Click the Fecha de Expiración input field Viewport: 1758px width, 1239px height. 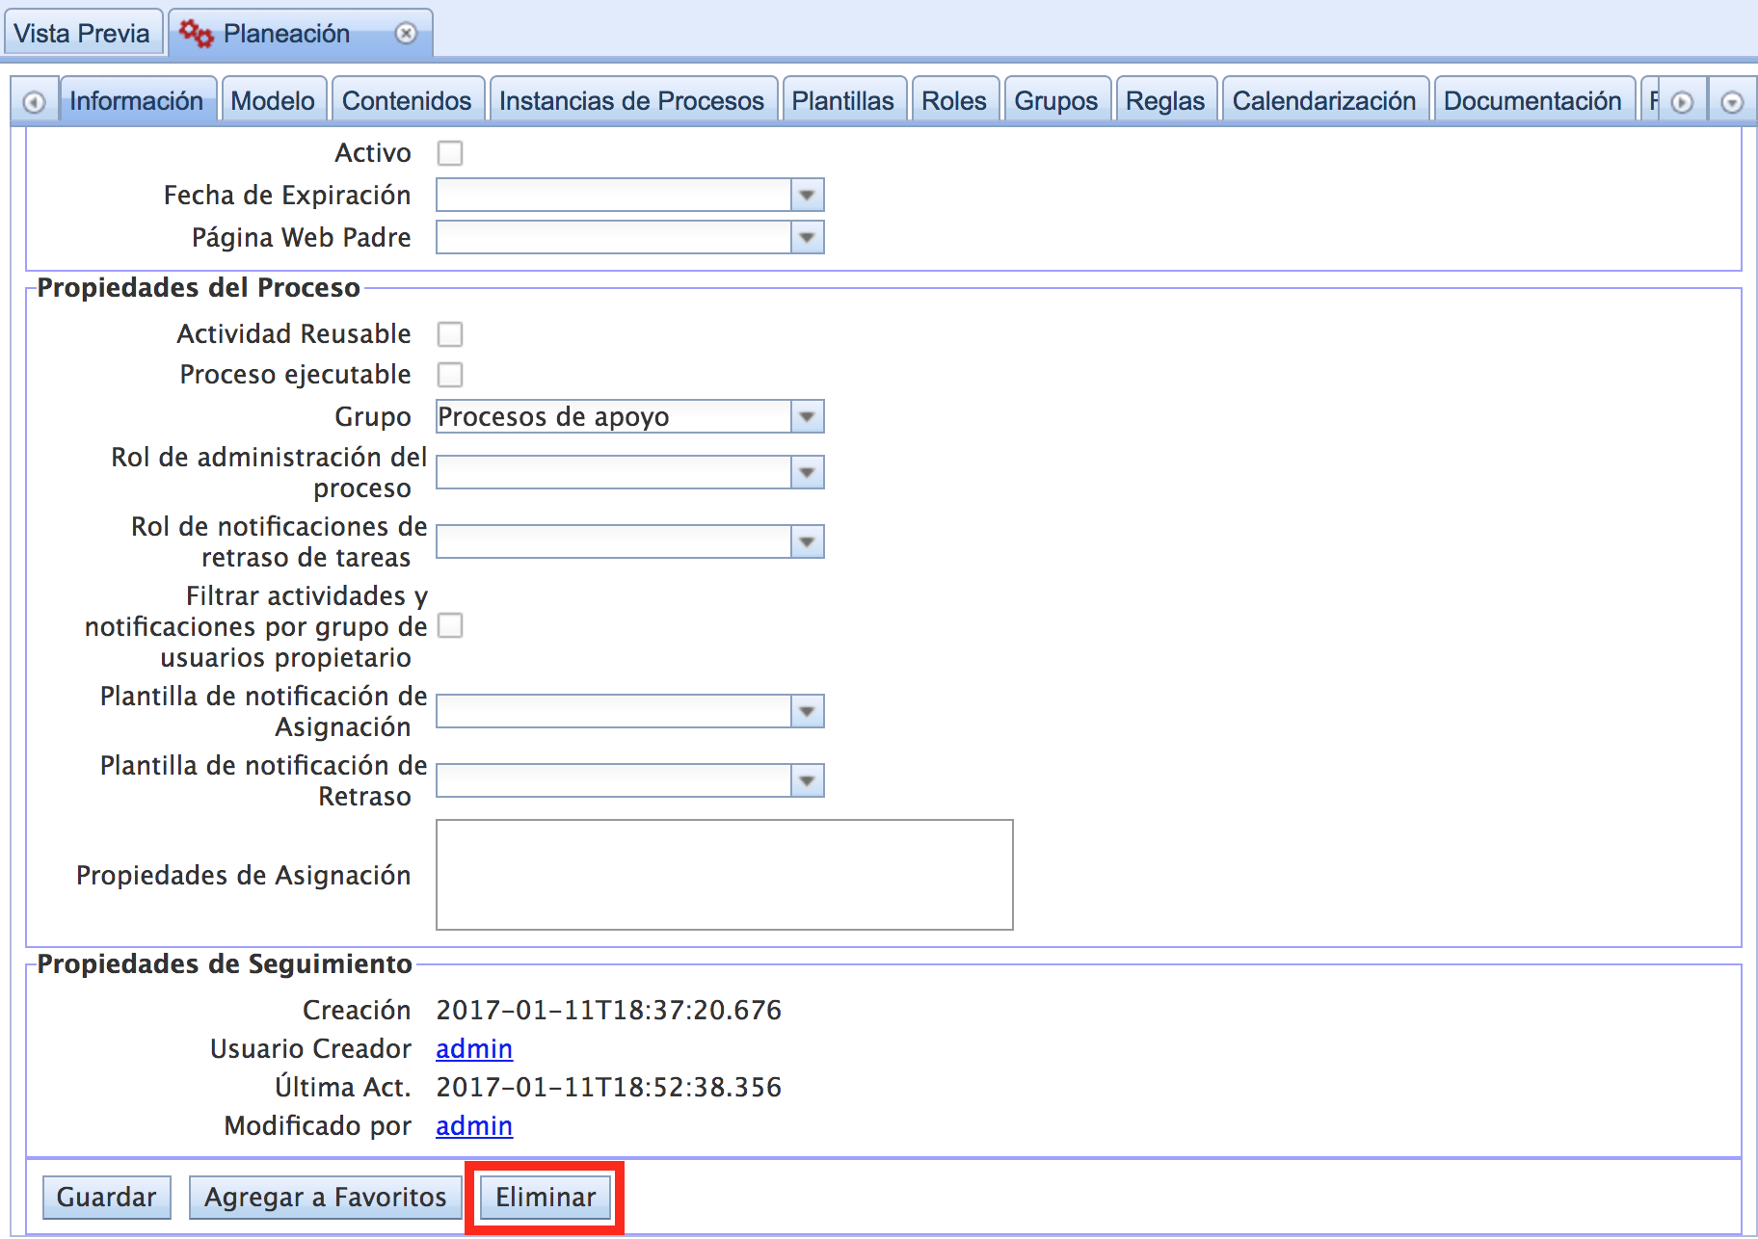click(x=614, y=196)
